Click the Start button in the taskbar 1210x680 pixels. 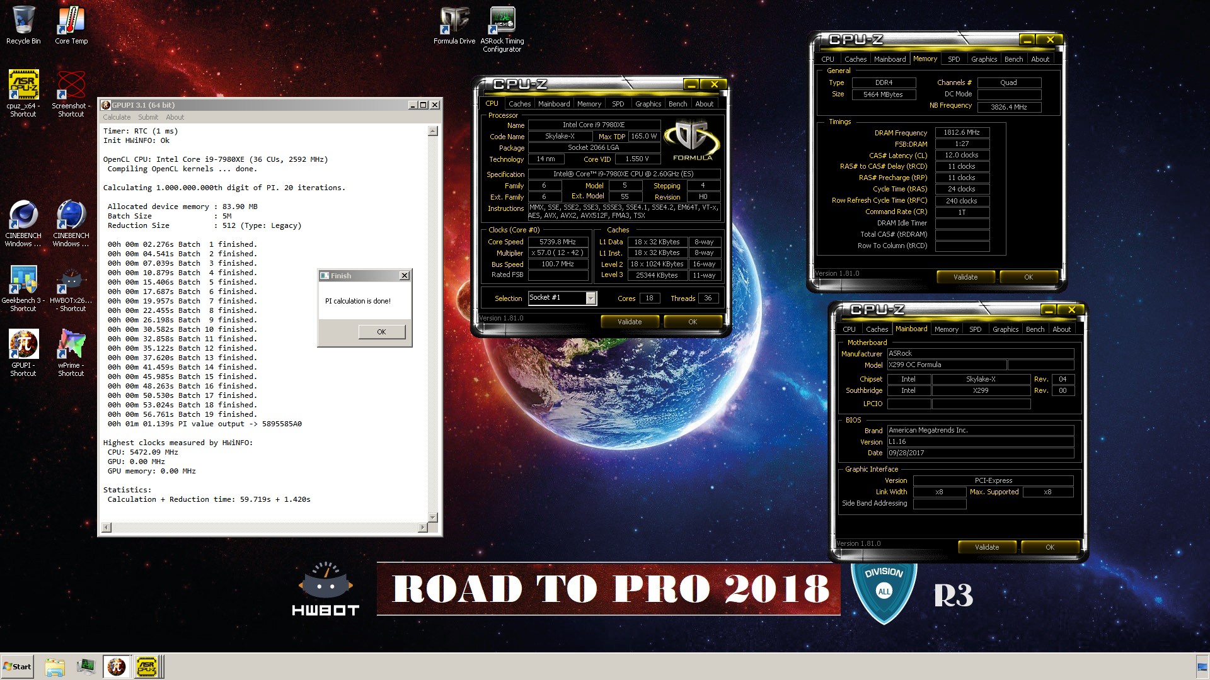pos(18,667)
